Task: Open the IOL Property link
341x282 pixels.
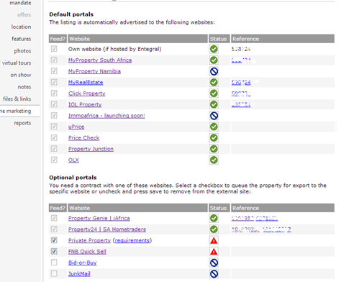Action: point(85,104)
